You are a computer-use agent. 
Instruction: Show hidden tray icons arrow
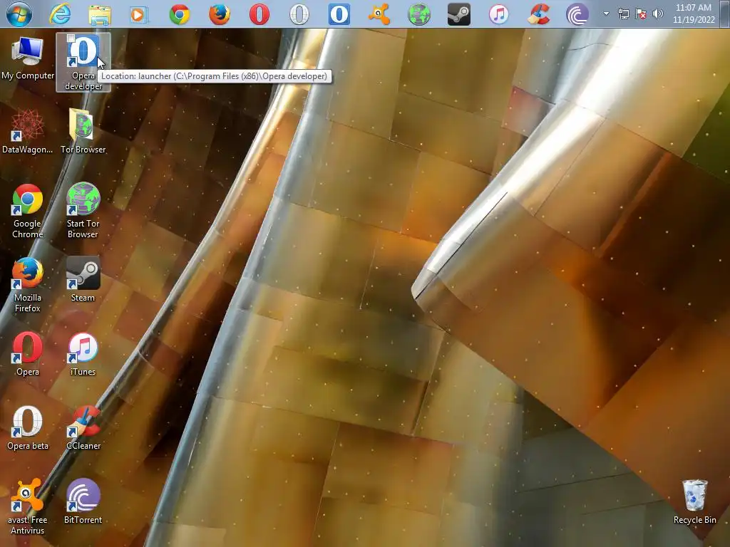point(606,14)
